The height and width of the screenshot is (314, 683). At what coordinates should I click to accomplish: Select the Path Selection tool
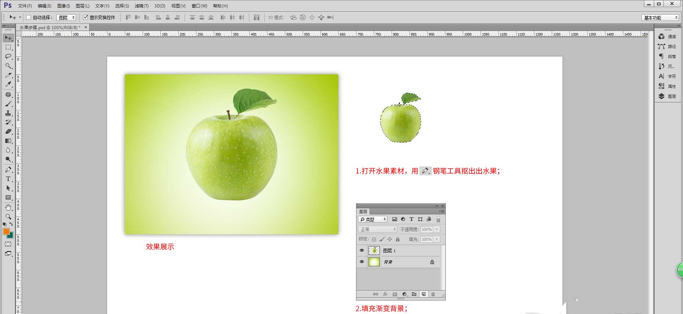[x=8, y=188]
